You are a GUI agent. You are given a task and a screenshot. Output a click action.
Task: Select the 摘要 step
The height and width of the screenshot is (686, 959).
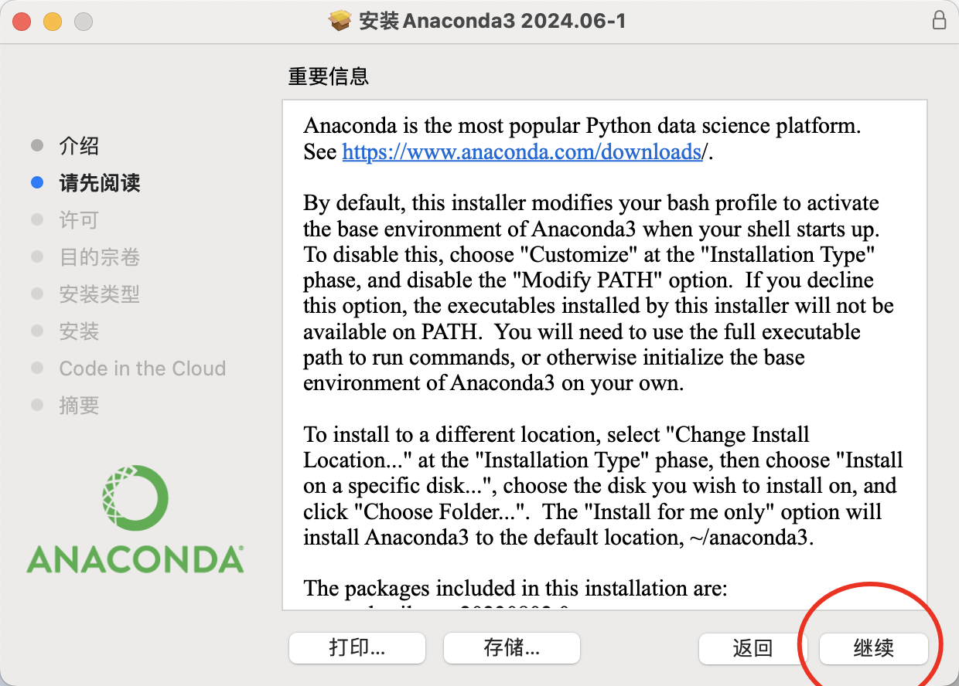tap(79, 406)
